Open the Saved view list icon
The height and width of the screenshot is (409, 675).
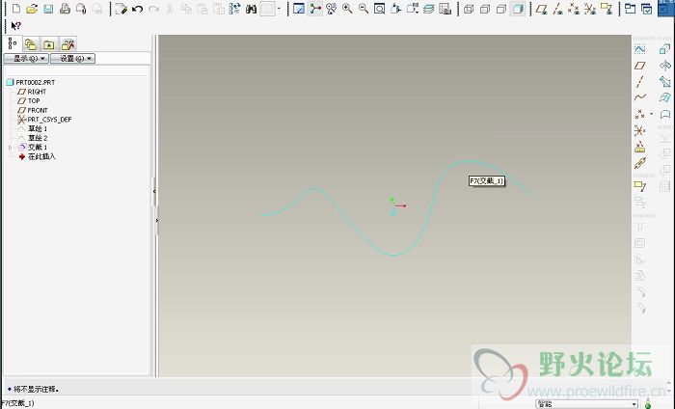point(413,9)
